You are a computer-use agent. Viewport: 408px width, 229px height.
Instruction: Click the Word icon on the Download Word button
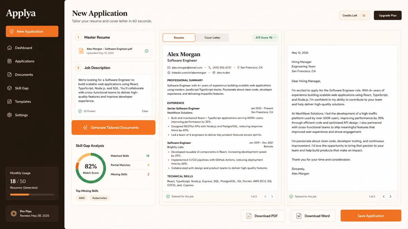[x=299, y=216]
